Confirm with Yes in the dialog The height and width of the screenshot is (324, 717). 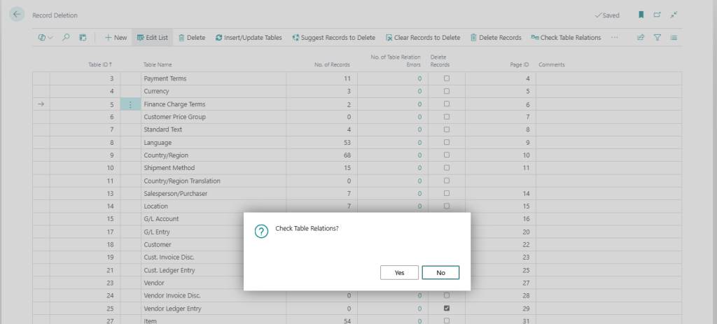pyautogui.click(x=399, y=273)
